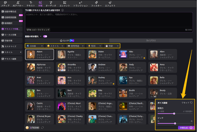This screenshot has width=197, height=132.
Task: Select ローカル字幕 in the sidebar
Action: click(12, 35)
